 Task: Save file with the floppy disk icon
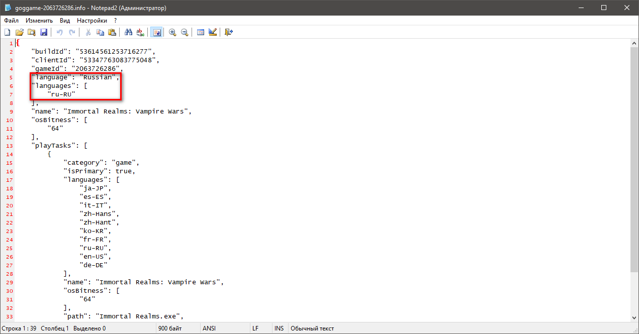44,32
